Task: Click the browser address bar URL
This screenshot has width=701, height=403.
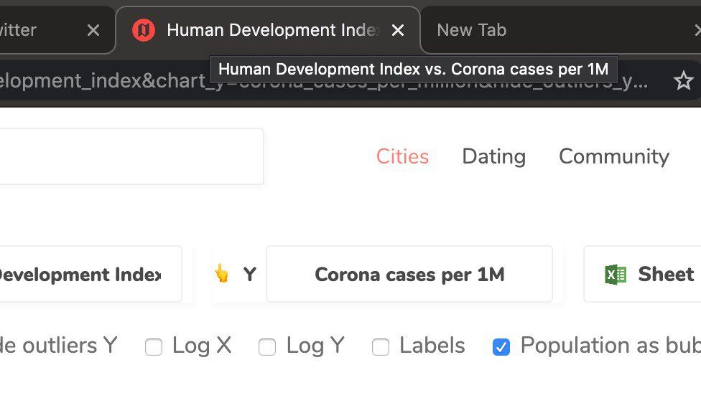Action: point(323,81)
